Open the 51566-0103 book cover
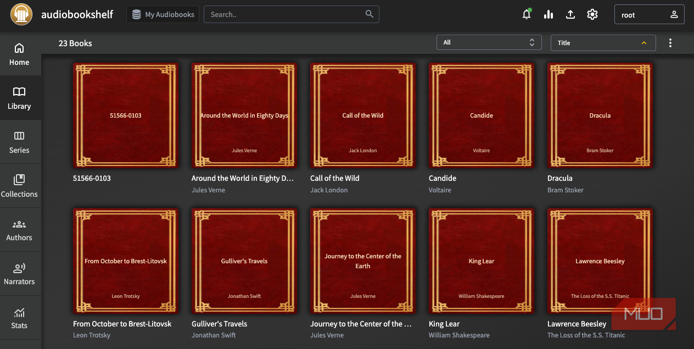The image size is (694, 349). point(126,115)
